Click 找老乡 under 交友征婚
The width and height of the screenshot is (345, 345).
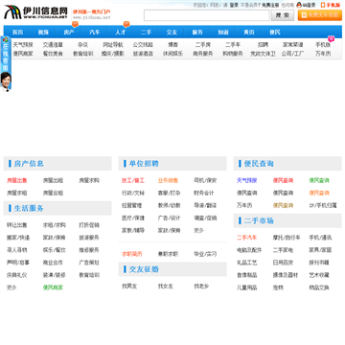[201, 287]
